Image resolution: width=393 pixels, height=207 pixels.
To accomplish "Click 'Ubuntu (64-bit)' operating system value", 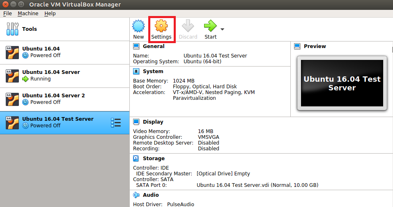I will tap(202, 61).
